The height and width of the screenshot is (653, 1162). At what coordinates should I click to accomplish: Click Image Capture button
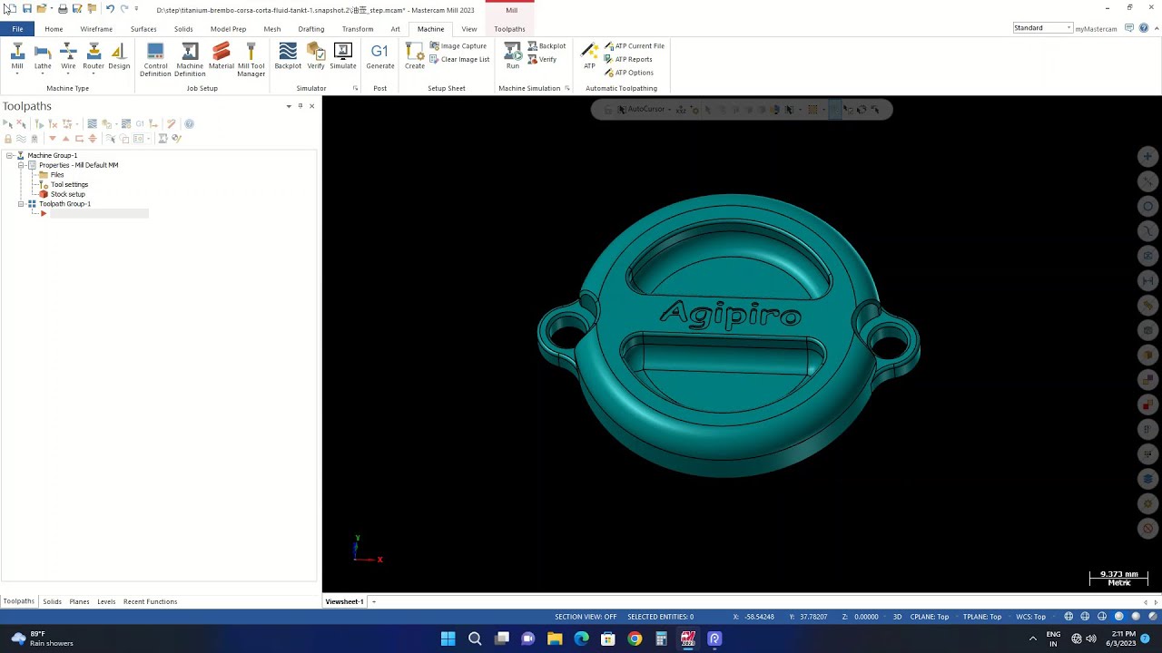[x=458, y=46]
